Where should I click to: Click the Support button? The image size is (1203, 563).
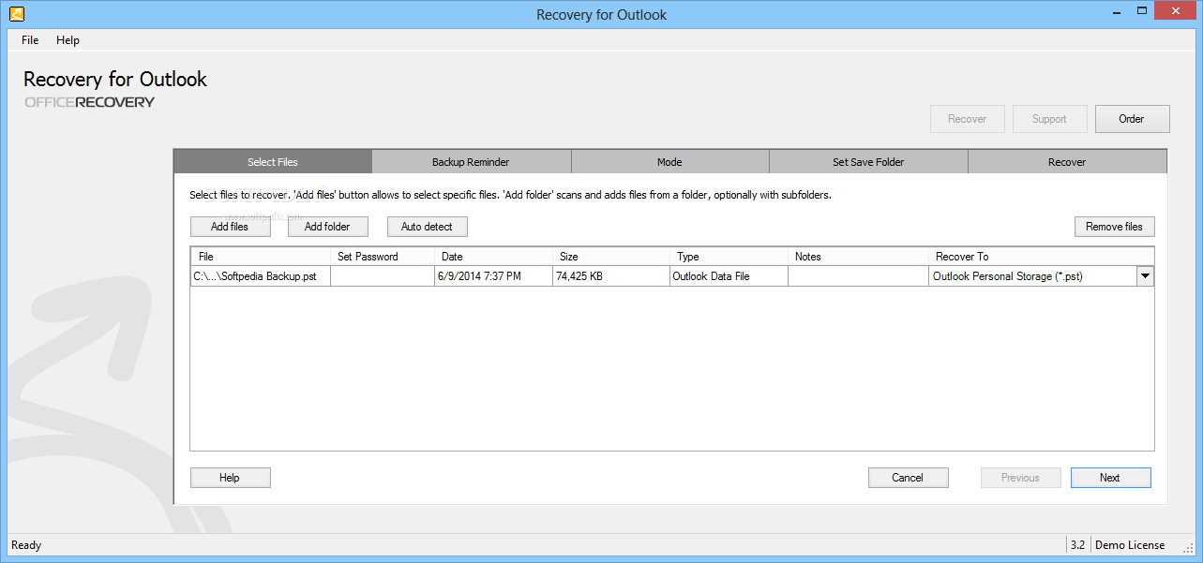(x=1049, y=119)
